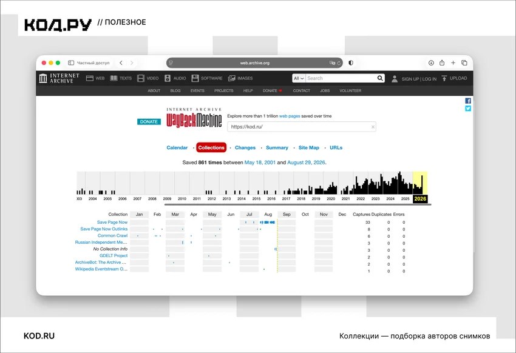The width and height of the screenshot is (516, 353).
Task: Switch to Calendar tab
Action: point(177,147)
